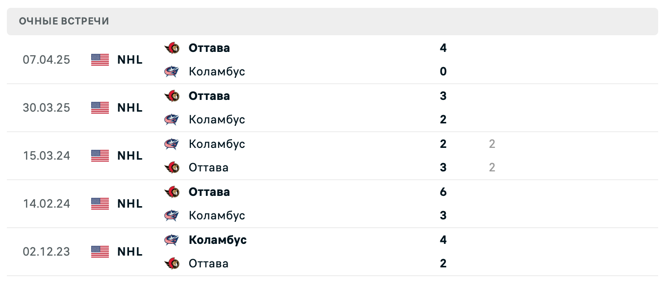Click Columbus logo in 15.03.24 match
Image resolution: width=666 pixels, height=285 pixels.
172,144
